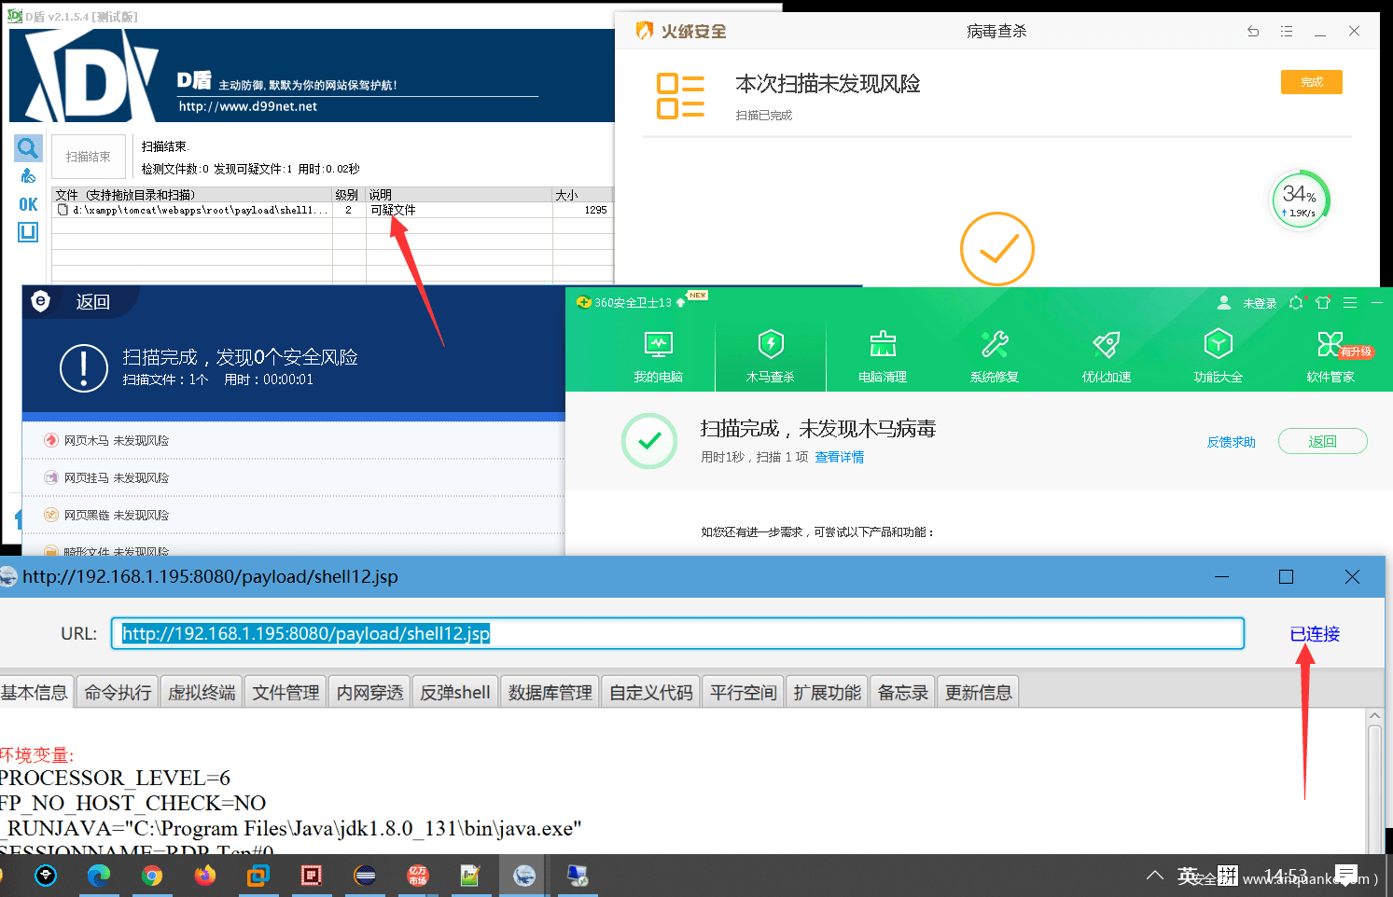Switch to the 更新信息 tab

pos(978,692)
